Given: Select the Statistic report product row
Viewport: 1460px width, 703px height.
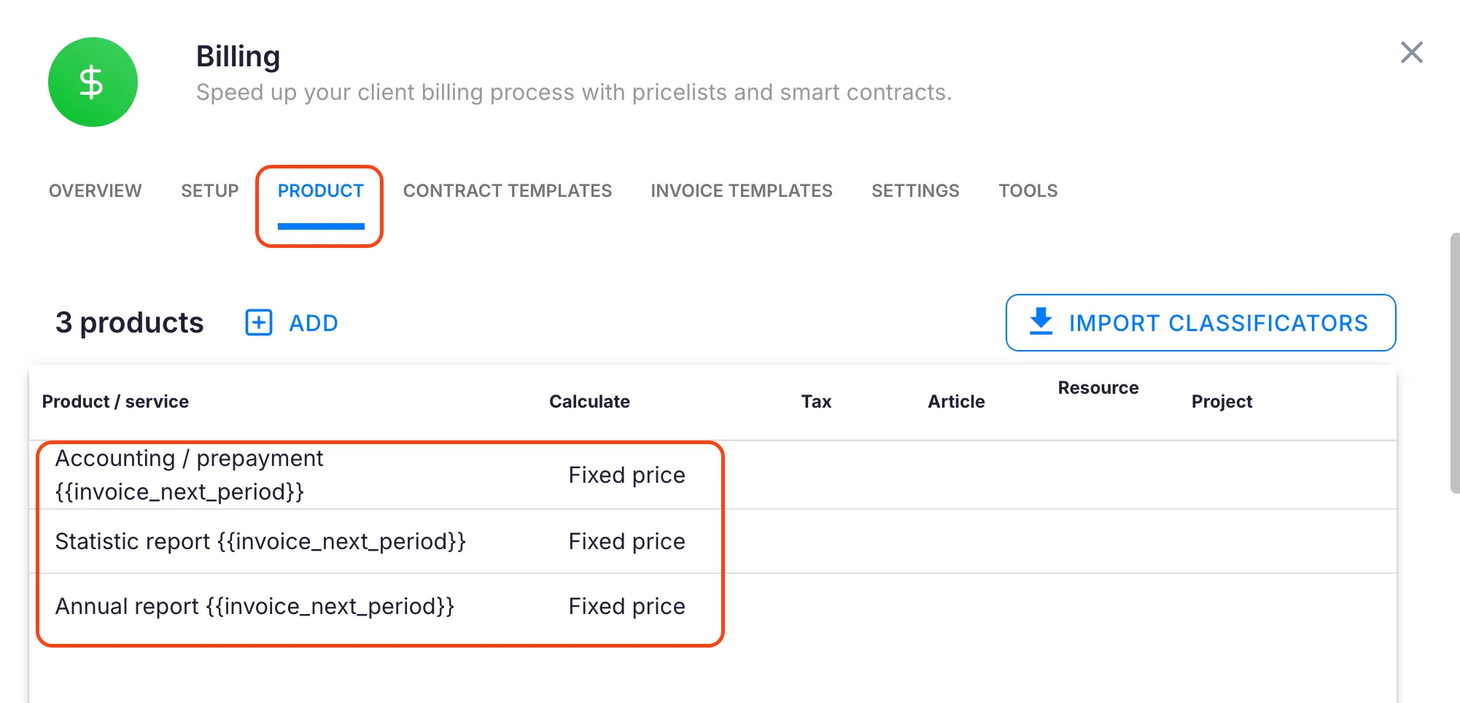Looking at the screenshot, I should (260, 541).
